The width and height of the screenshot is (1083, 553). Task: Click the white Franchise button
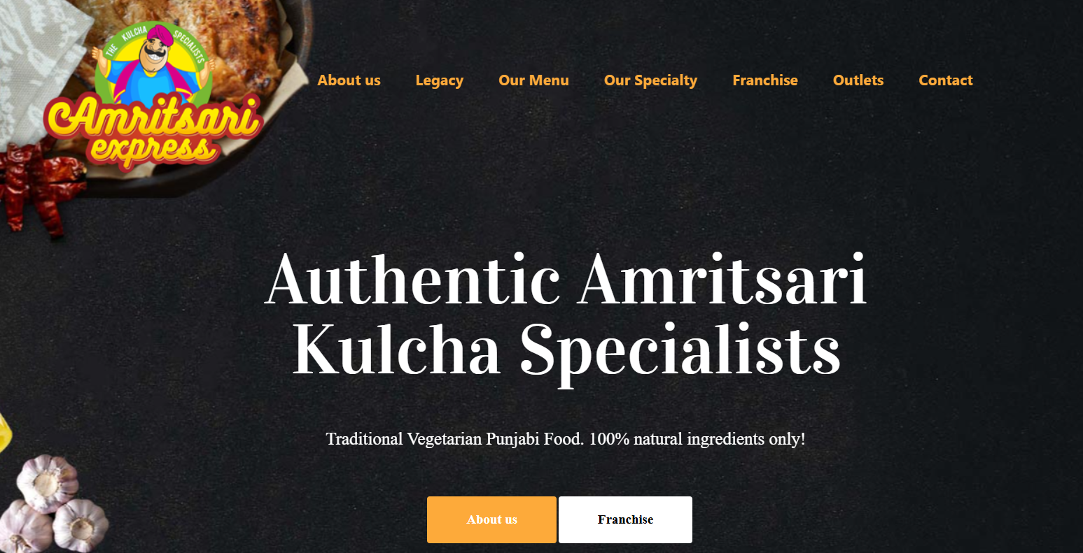625,519
